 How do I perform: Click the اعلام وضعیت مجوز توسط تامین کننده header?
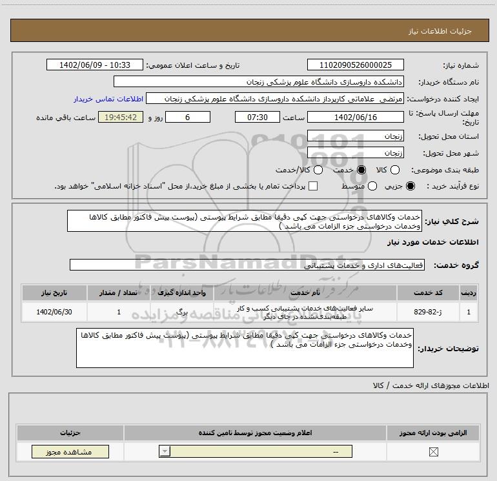tap(255, 433)
